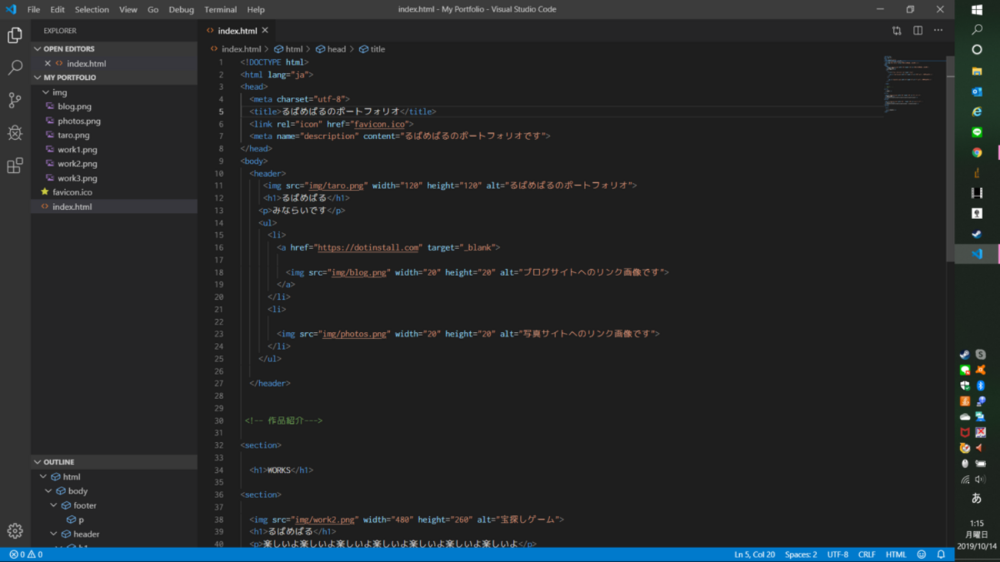1000x562 pixels.
Task: Open the Search view in activity bar
Action: click(x=15, y=68)
